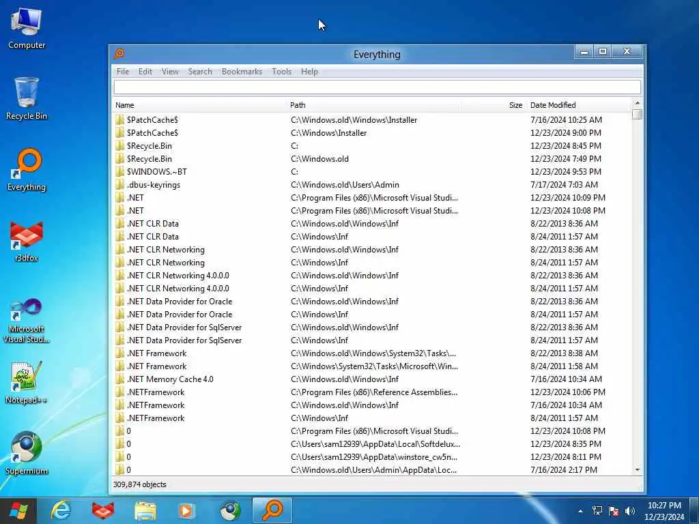Open the View menu
This screenshot has width=699, height=524.
tap(170, 71)
